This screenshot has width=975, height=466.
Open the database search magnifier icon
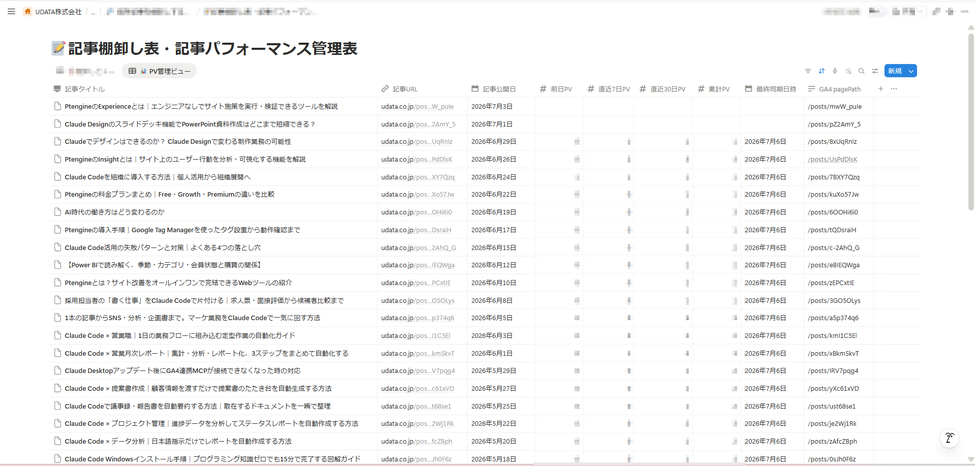(x=861, y=71)
